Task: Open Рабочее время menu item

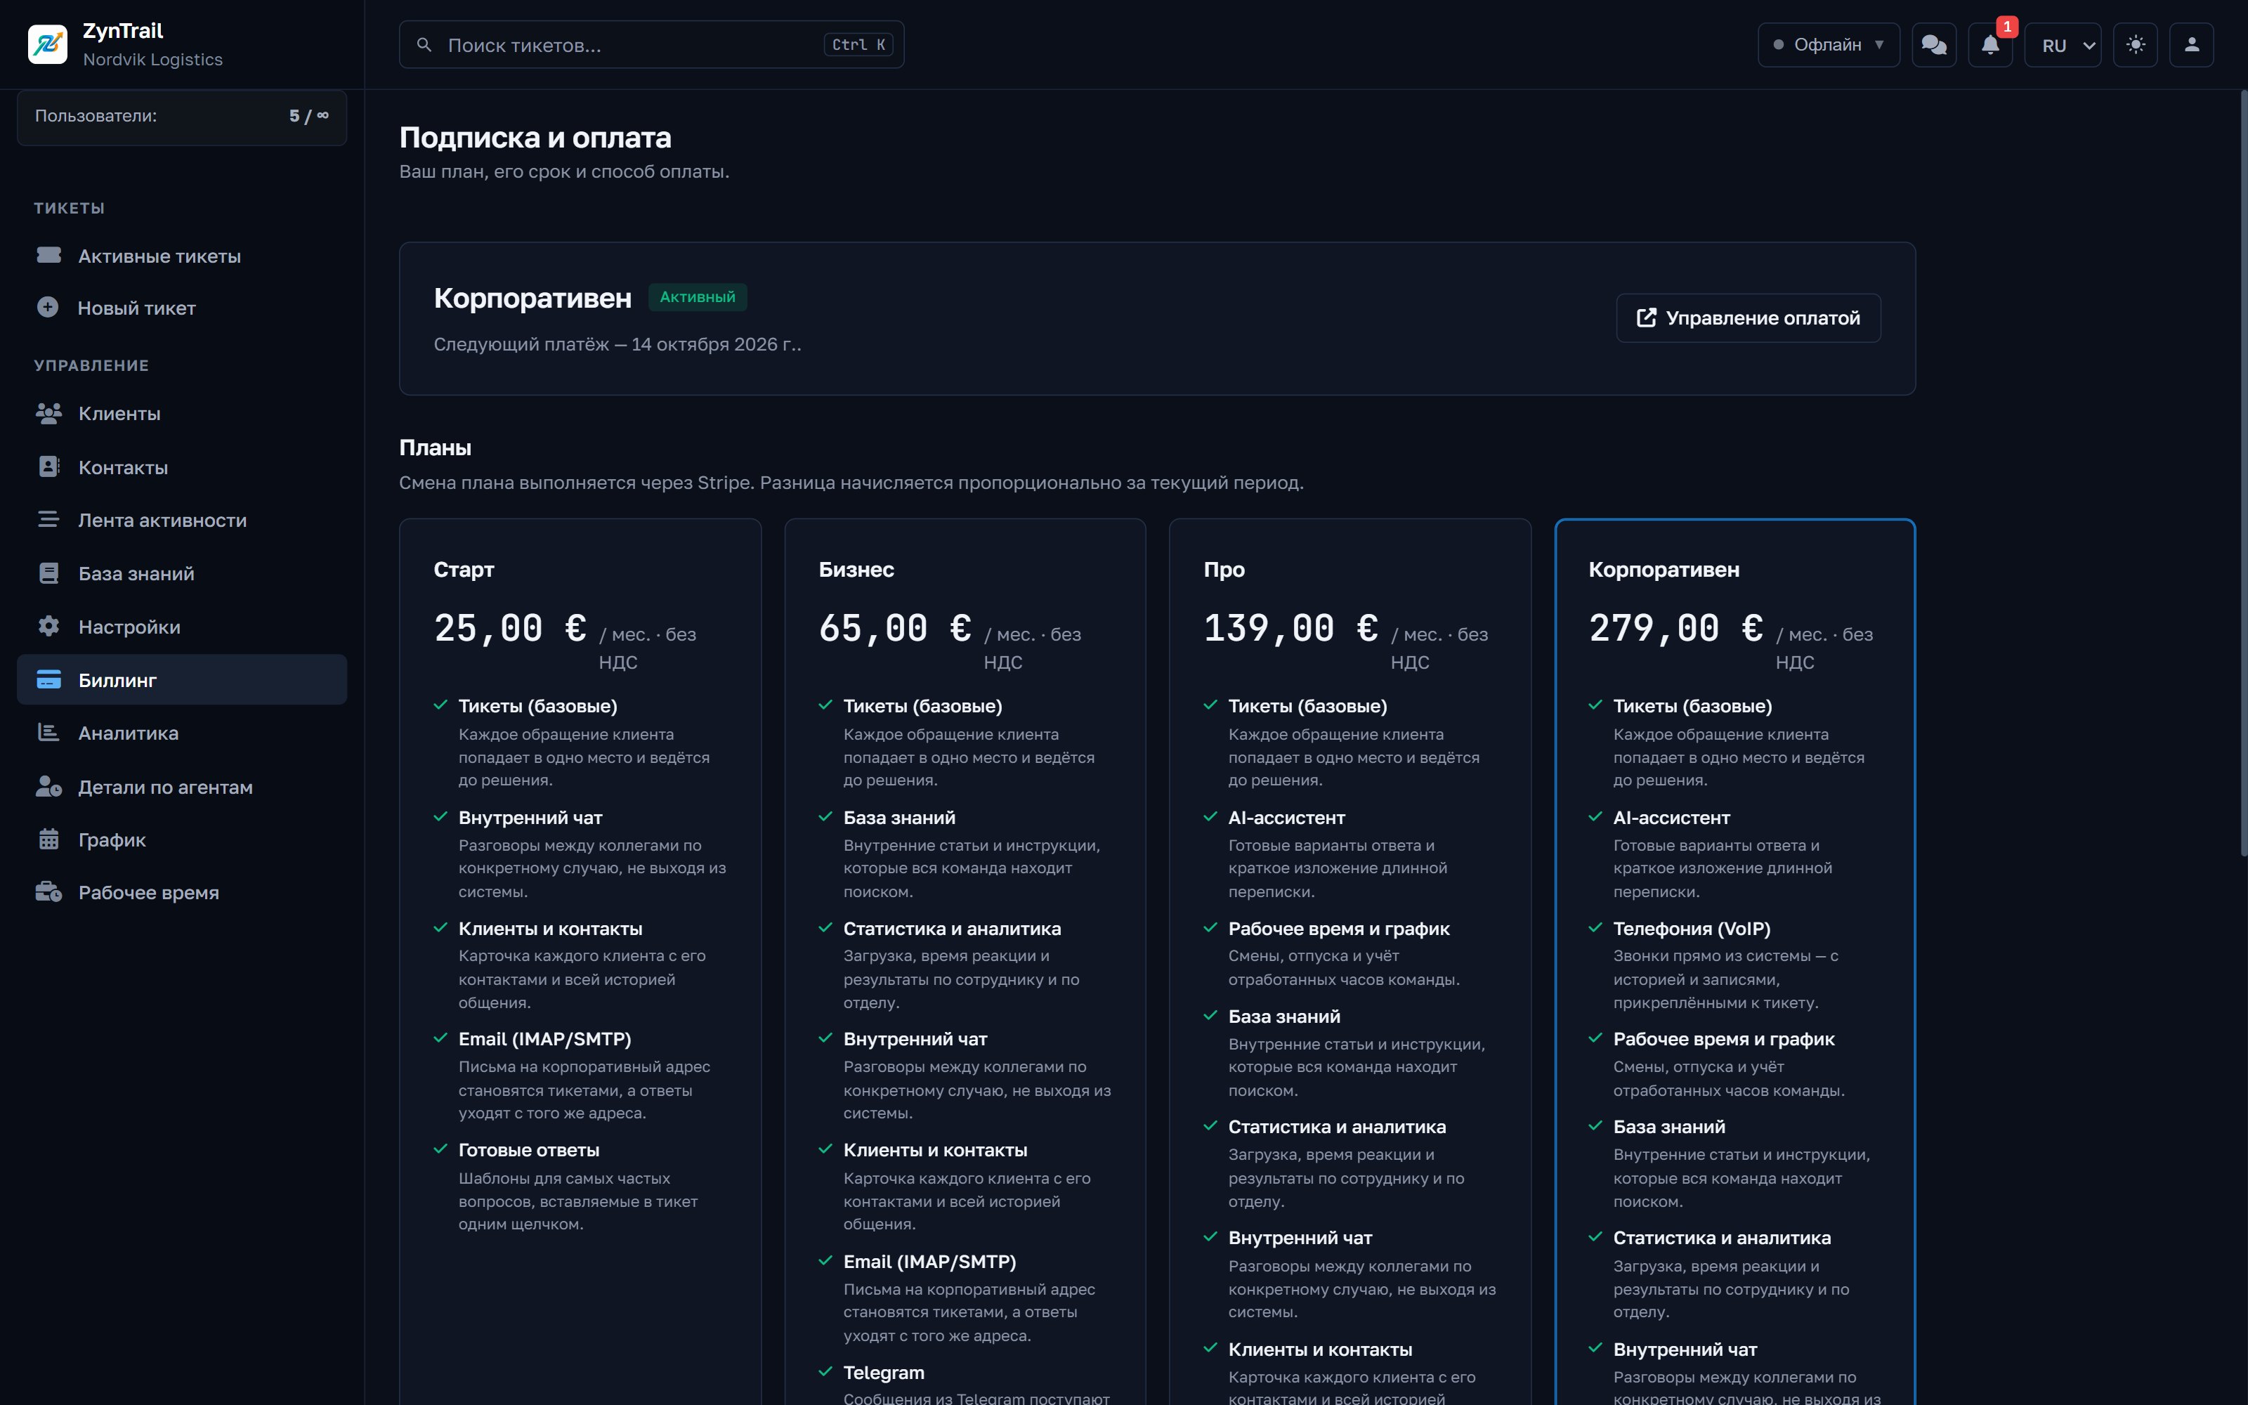Action: pos(182,893)
